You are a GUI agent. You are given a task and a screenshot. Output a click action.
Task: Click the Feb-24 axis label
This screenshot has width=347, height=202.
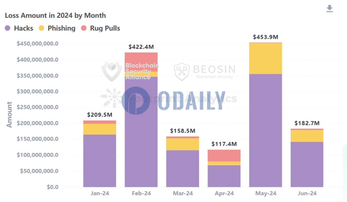[x=141, y=193]
